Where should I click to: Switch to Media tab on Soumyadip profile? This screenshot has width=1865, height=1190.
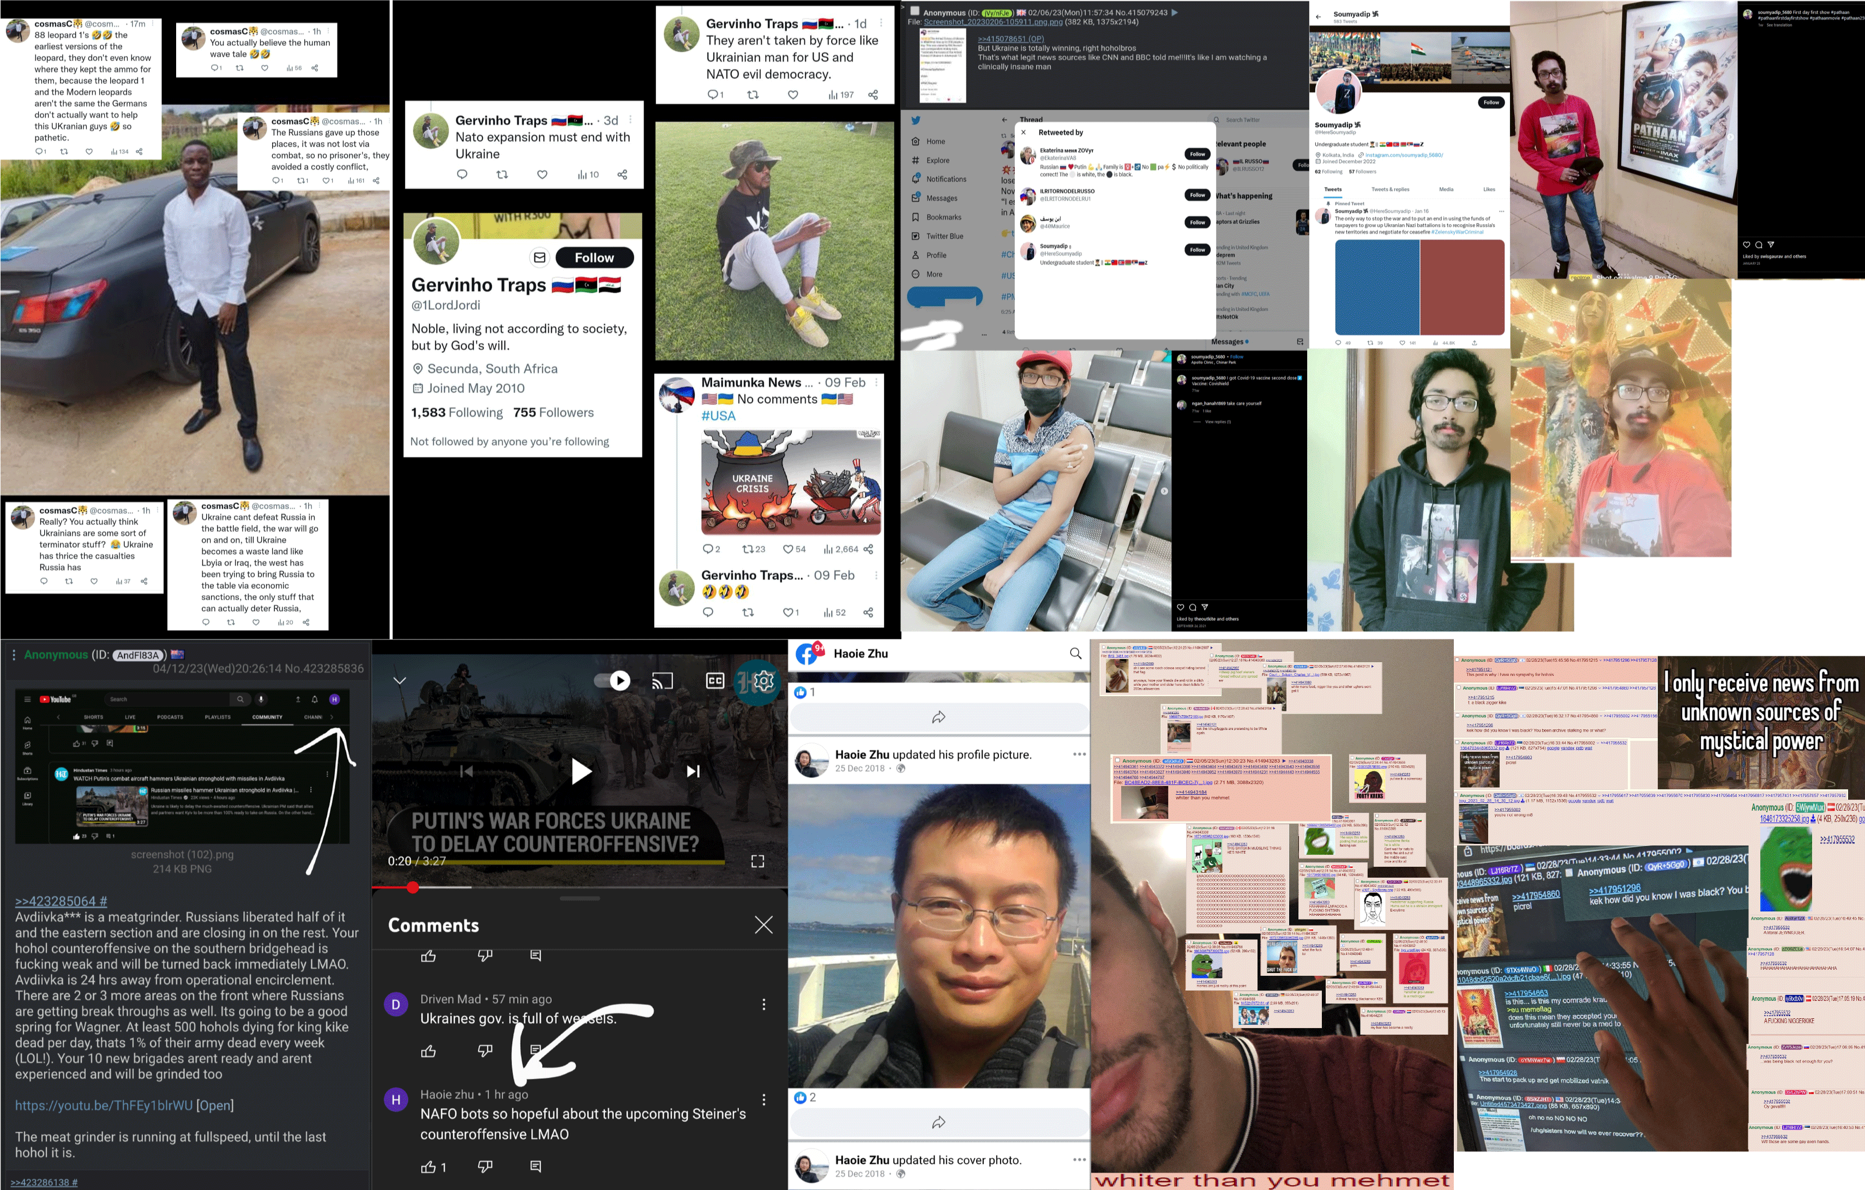[x=1446, y=190]
